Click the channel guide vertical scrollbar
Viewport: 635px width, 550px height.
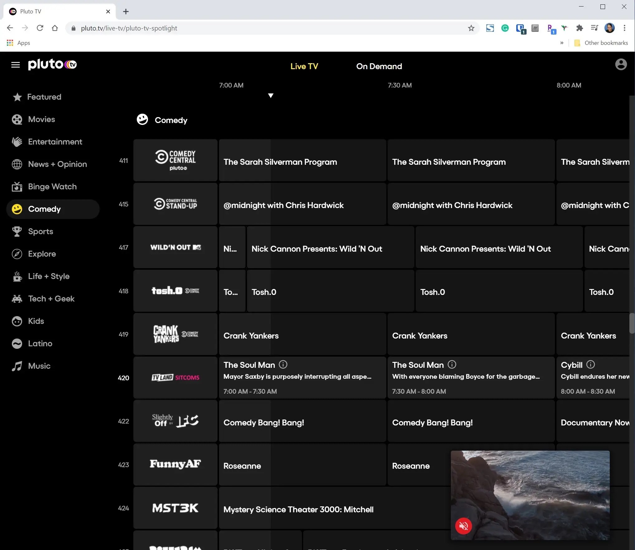[x=632, y=323]
